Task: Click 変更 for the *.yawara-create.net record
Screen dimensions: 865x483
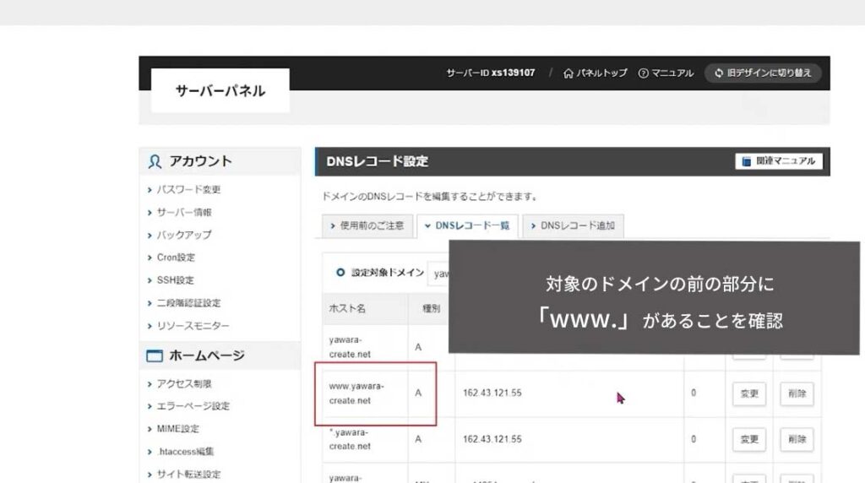Action: point(749,439)
